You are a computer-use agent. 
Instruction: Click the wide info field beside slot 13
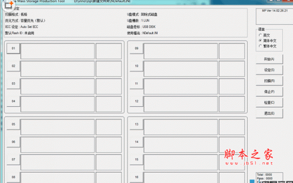click(x=181, y=127)
